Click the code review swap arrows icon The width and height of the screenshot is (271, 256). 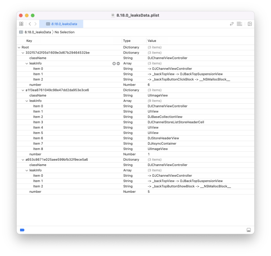[232, 24]
